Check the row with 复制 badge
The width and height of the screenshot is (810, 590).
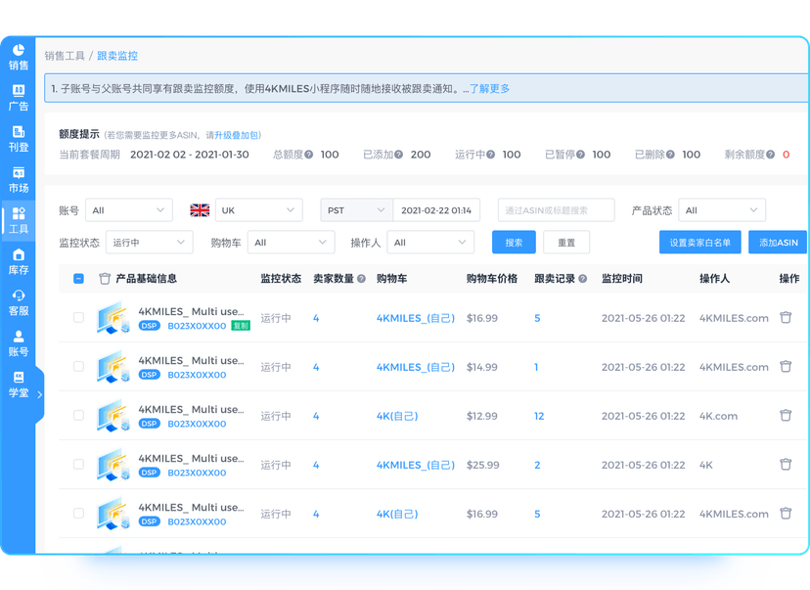click(x=78, y=318)
